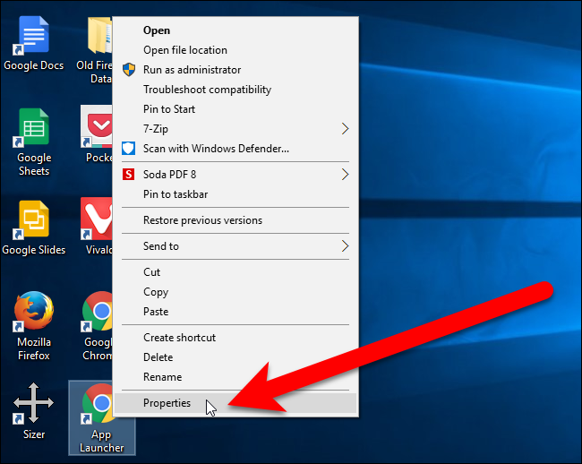This screenshot has width=582, height=464.
Task: Expand the 7-Zip submenu arrow
Action: 346,129
